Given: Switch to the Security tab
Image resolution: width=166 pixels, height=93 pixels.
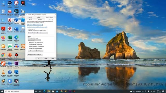Looking at the screenshot, I should click(x=30, y=18).
